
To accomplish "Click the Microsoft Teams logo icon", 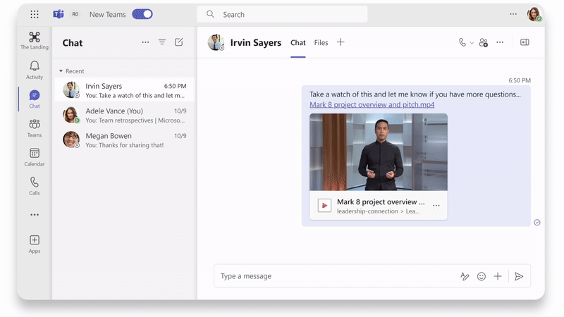I will [x=59, y=14].
